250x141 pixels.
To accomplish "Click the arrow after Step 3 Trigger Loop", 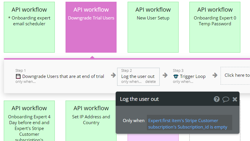I will click(215, 75).
